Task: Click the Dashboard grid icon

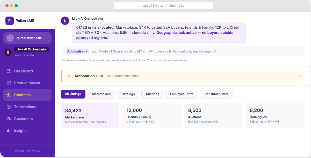Action: point(9,71)
